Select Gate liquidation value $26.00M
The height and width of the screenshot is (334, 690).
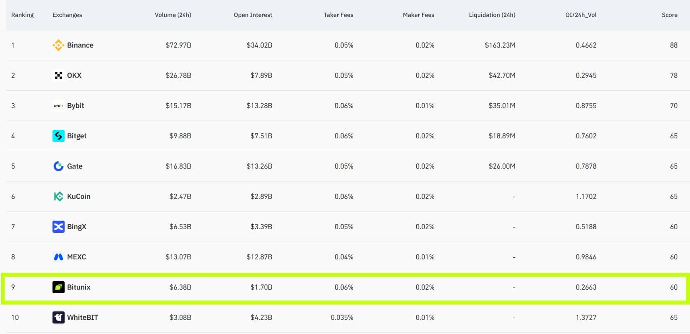tap(502, 166)
